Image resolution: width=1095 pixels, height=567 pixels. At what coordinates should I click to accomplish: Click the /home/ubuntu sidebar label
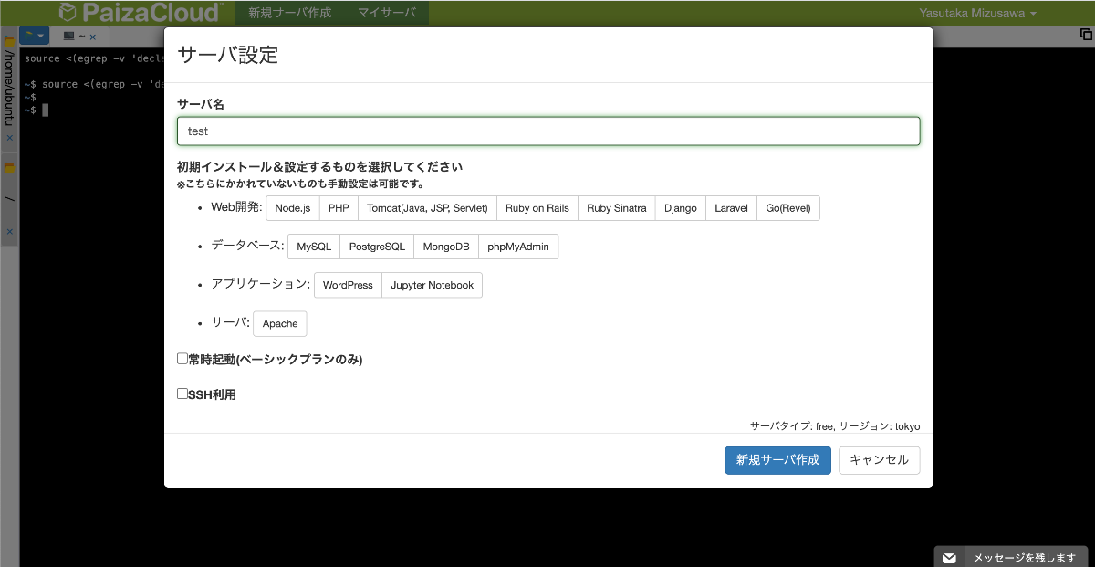coord(9,89)
